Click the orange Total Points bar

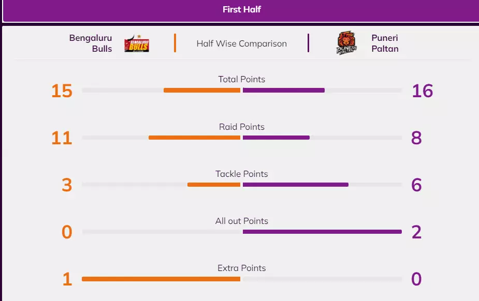pyautogui.click(x=202, y=91)
